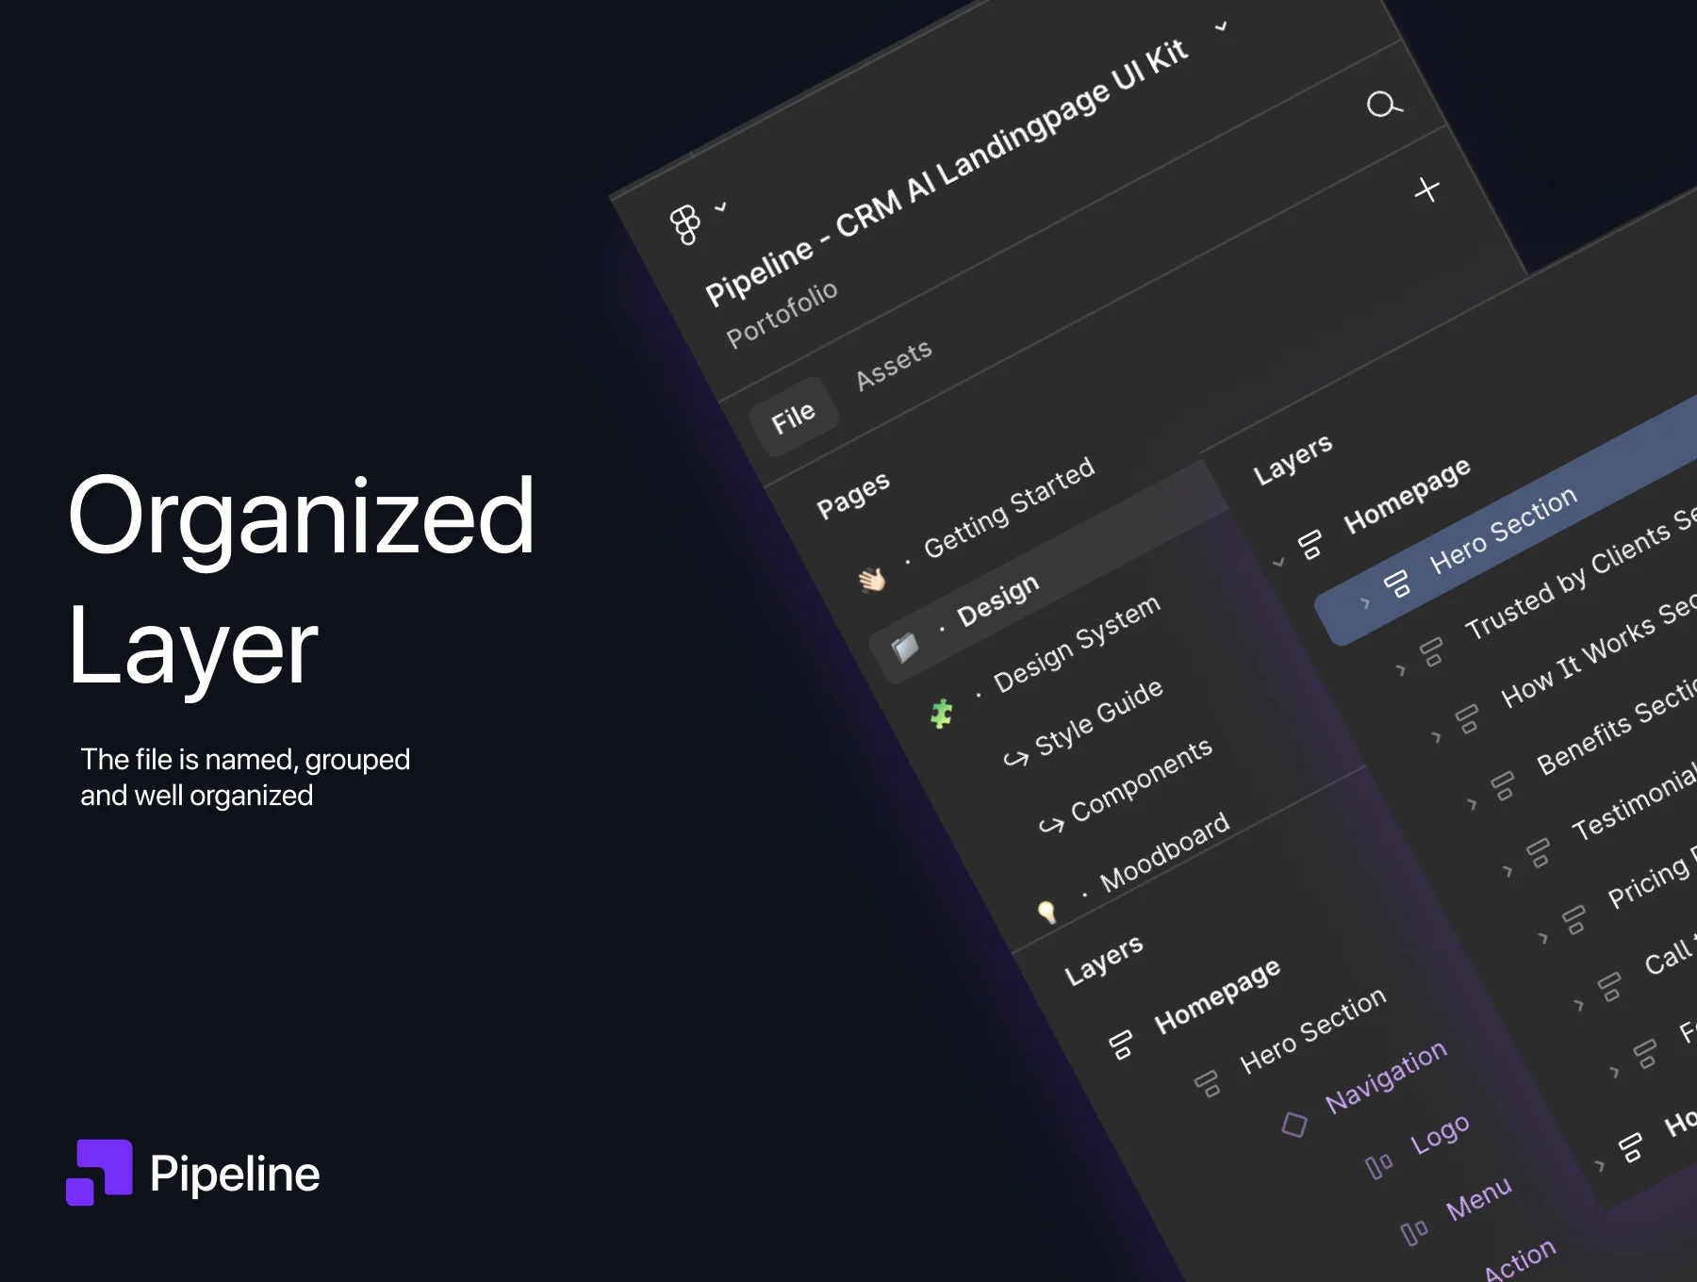Select the Testimonial layer
This screenshot has height=1282, width=1697.
click(1634, 803)
